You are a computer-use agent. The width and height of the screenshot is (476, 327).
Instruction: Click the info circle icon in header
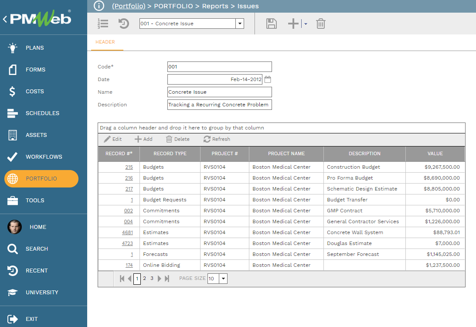point(99,6)
